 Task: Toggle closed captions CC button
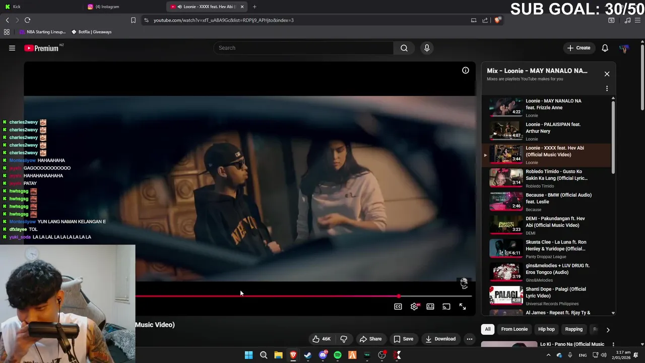[398, 307]
